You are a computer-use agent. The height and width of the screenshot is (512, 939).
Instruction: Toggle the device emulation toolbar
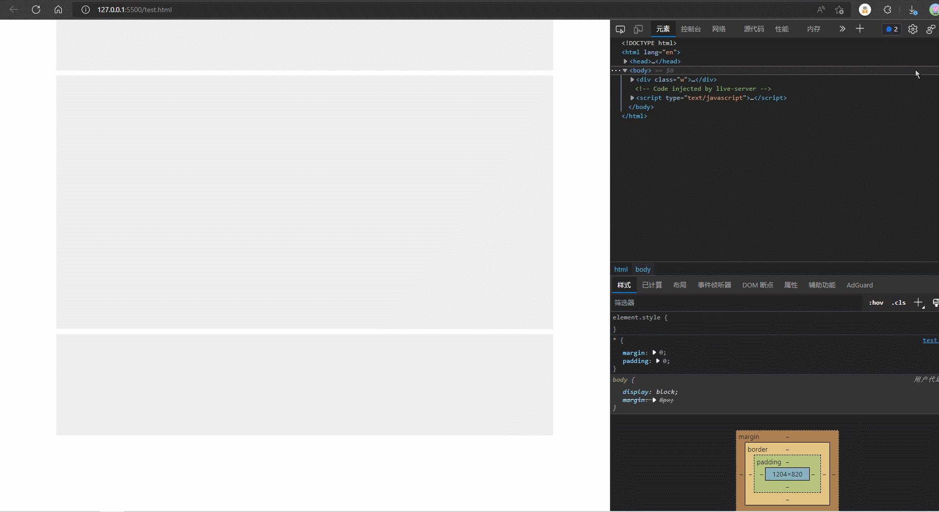[x=638, y=29]
